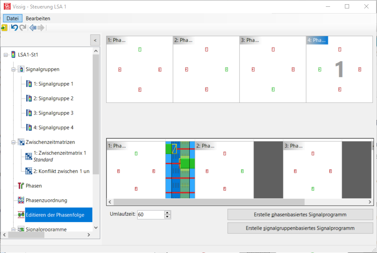Open the Bearbeiten menu
This screenshot has width=377, height=253.
click(38, 19)
